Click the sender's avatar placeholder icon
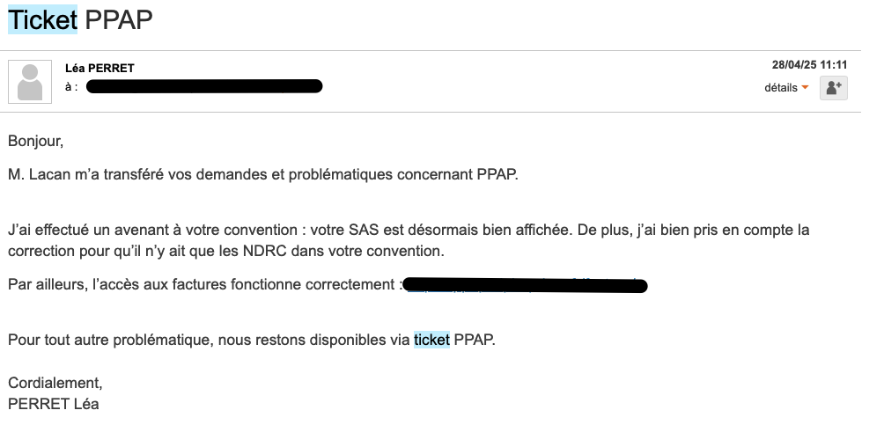884x447 pixels. pyautogui.click(x=30, y=82)
